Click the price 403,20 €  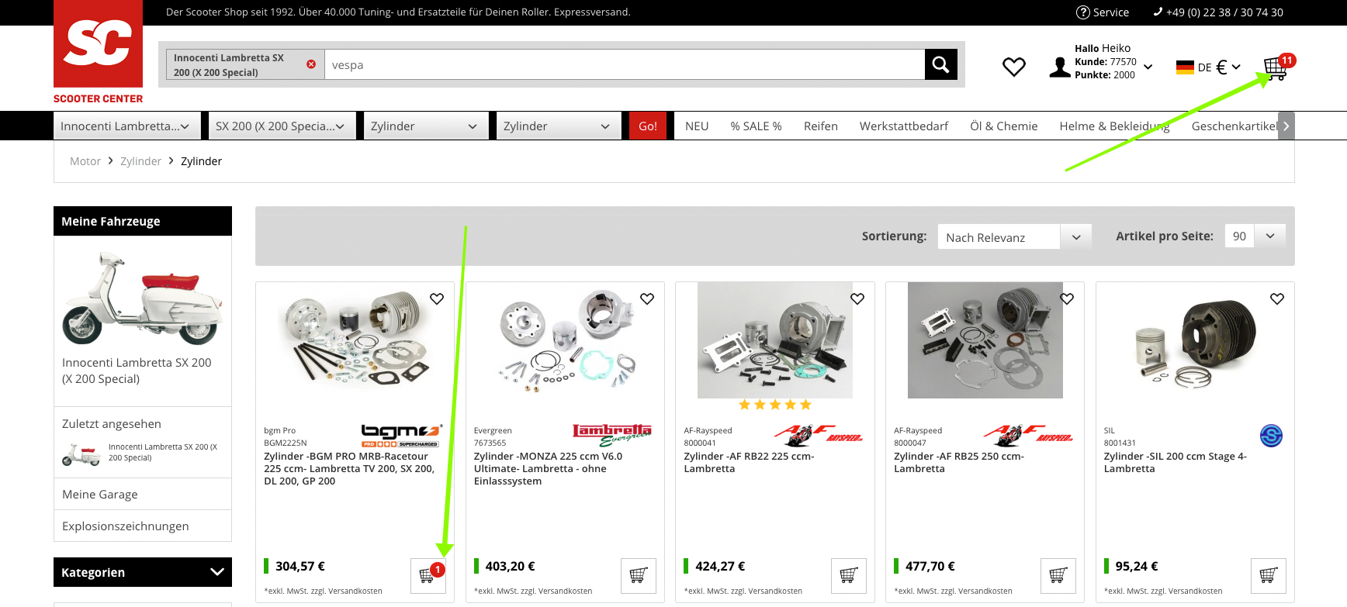(510, 567)
